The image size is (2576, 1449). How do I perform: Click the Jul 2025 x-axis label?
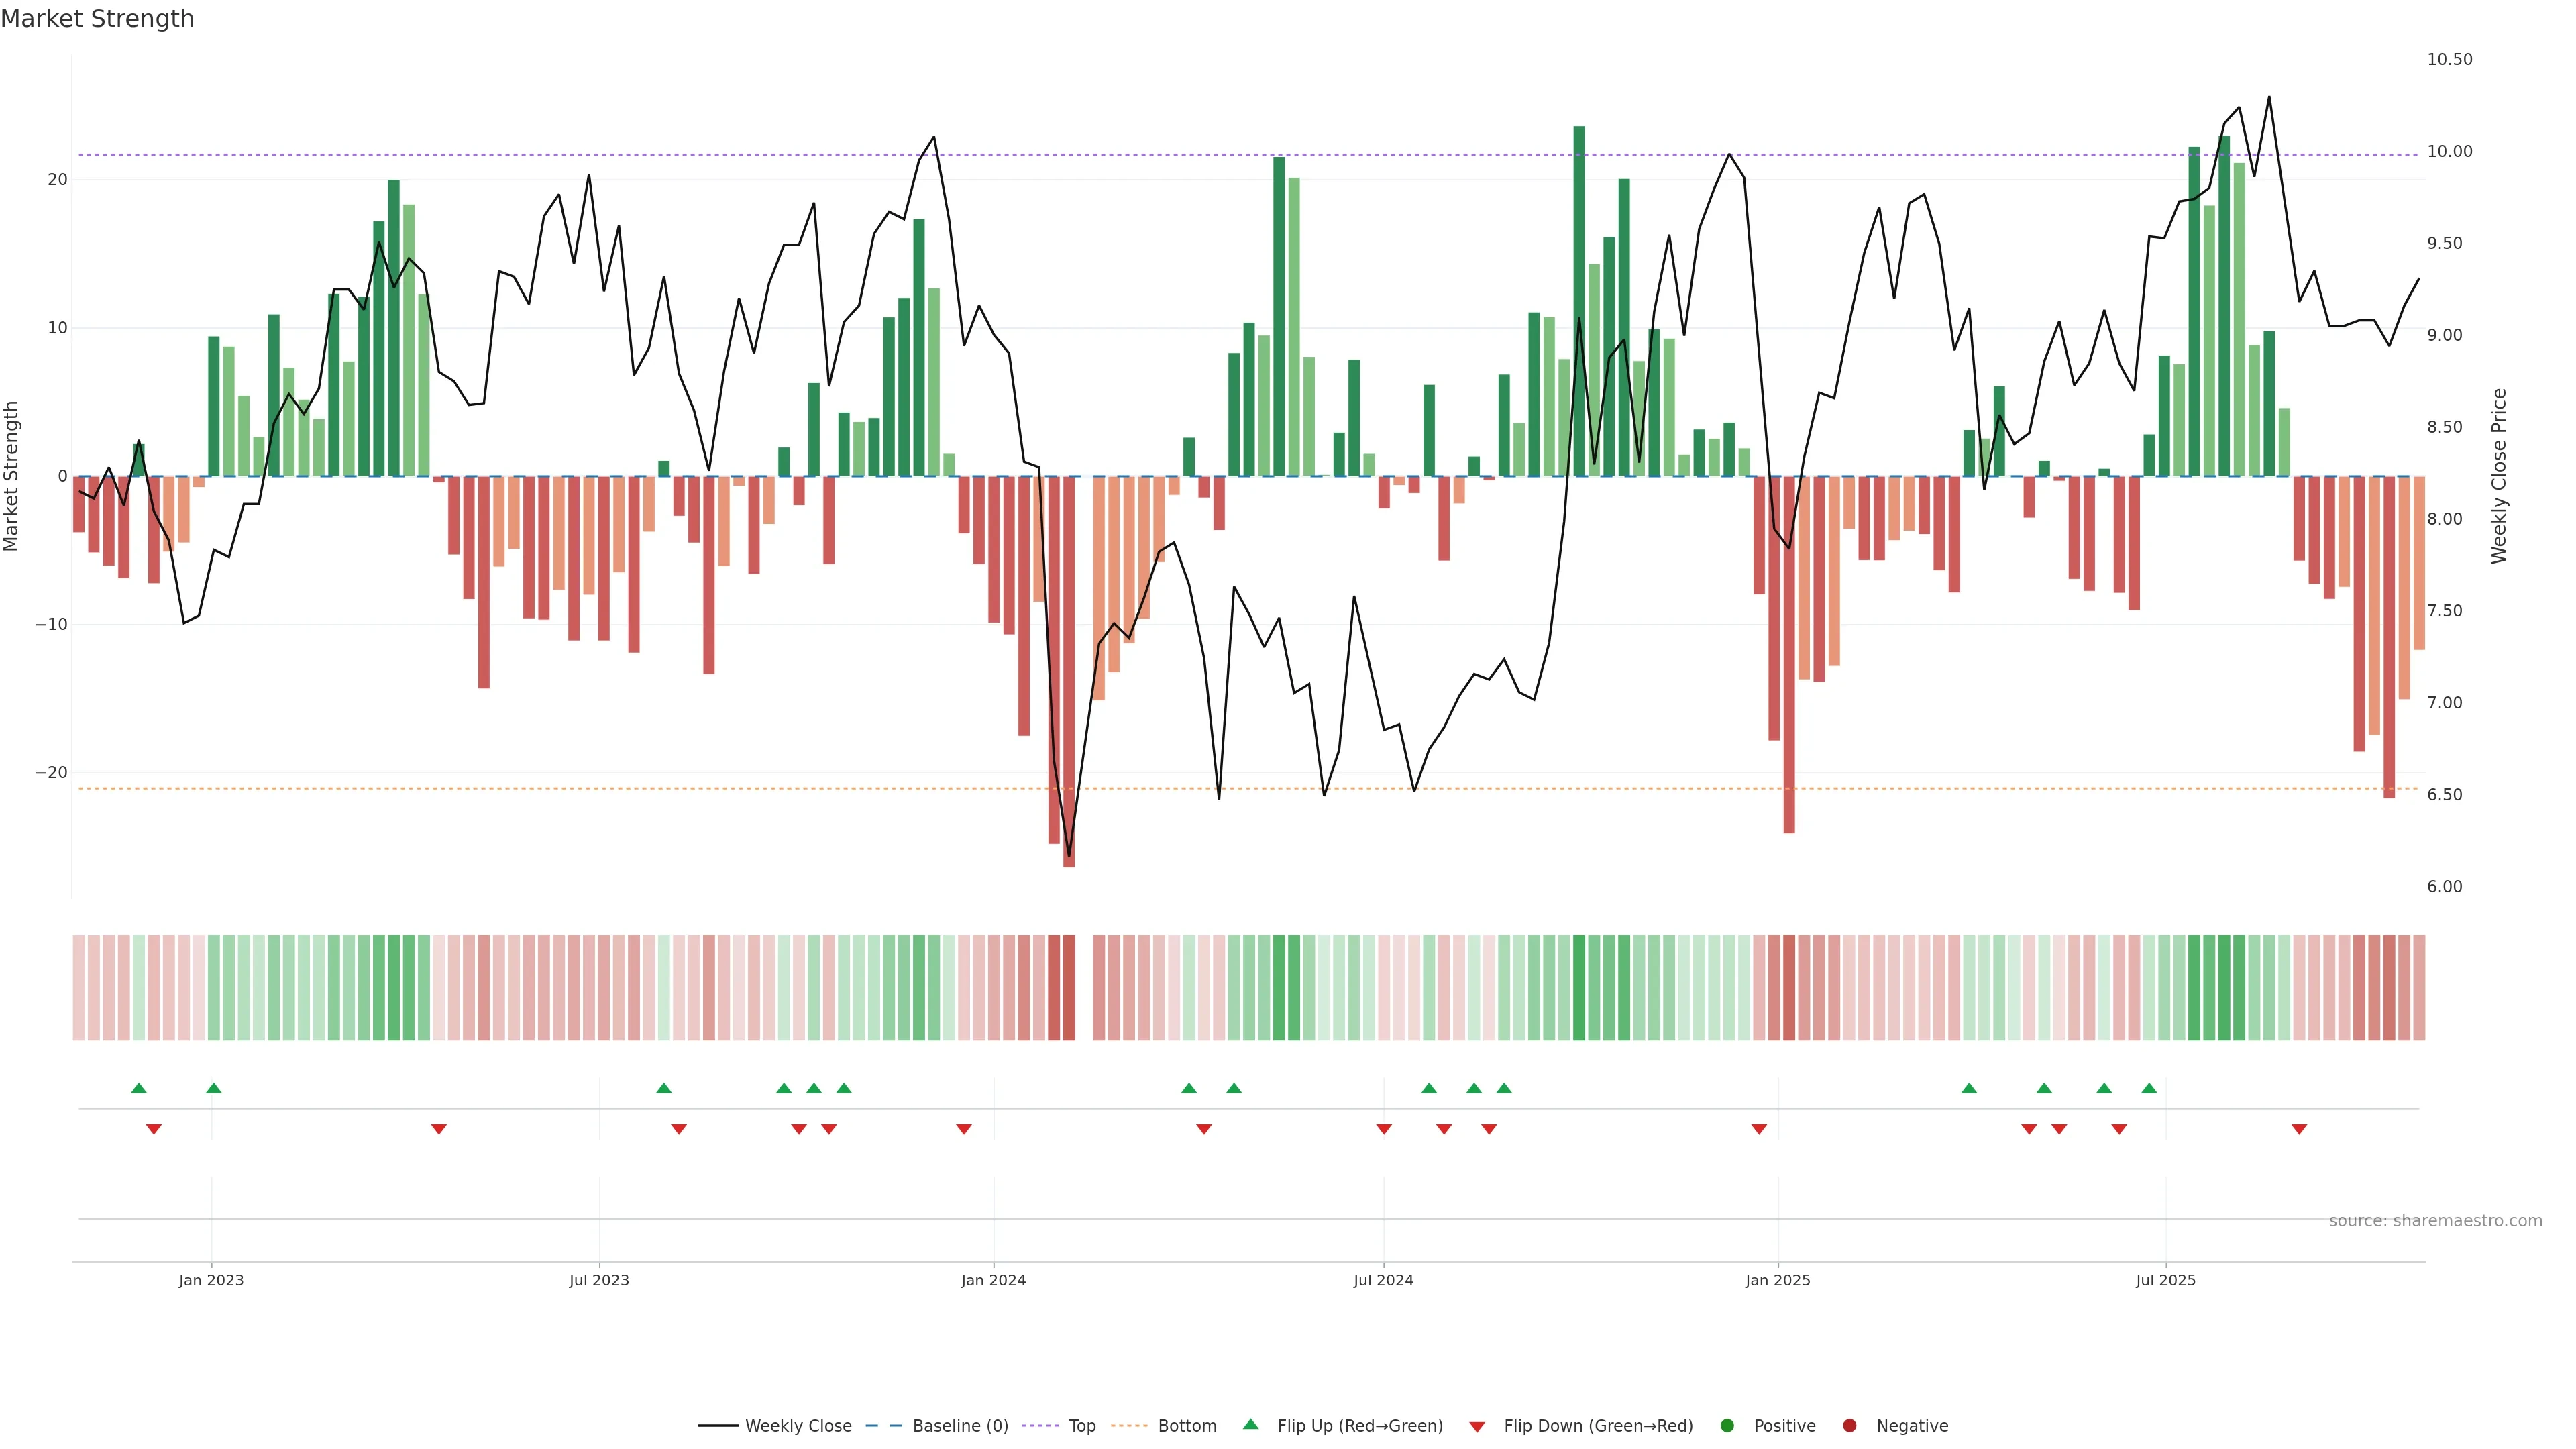[2165, 1280]
